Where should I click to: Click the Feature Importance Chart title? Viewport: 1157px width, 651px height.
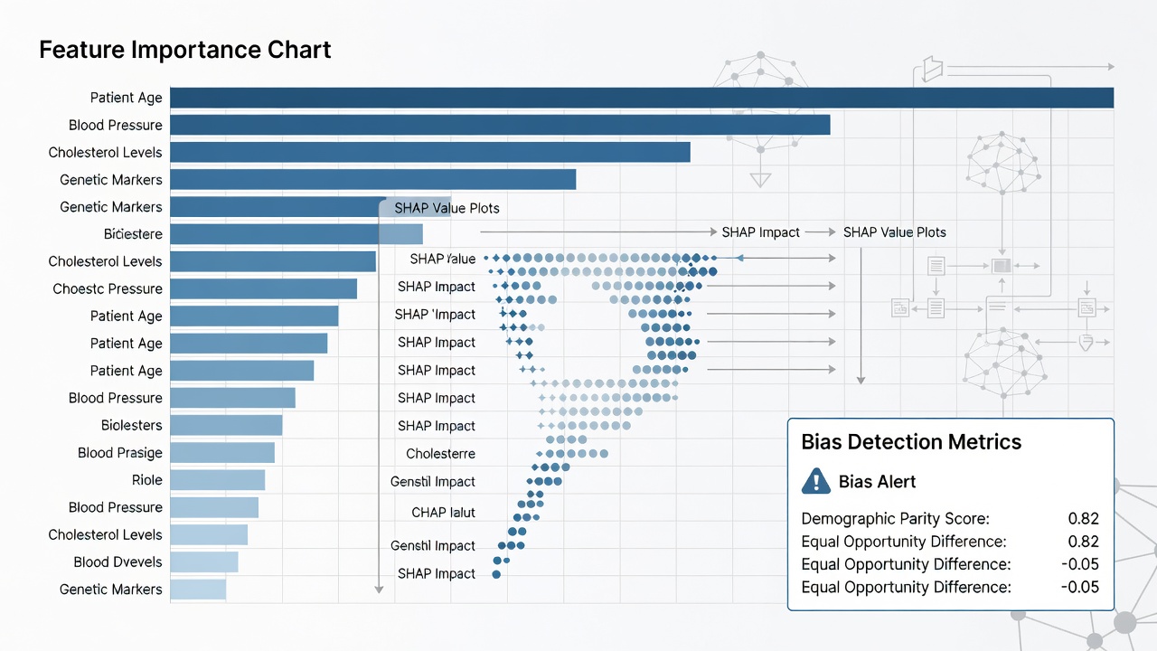tap(185, 50)
